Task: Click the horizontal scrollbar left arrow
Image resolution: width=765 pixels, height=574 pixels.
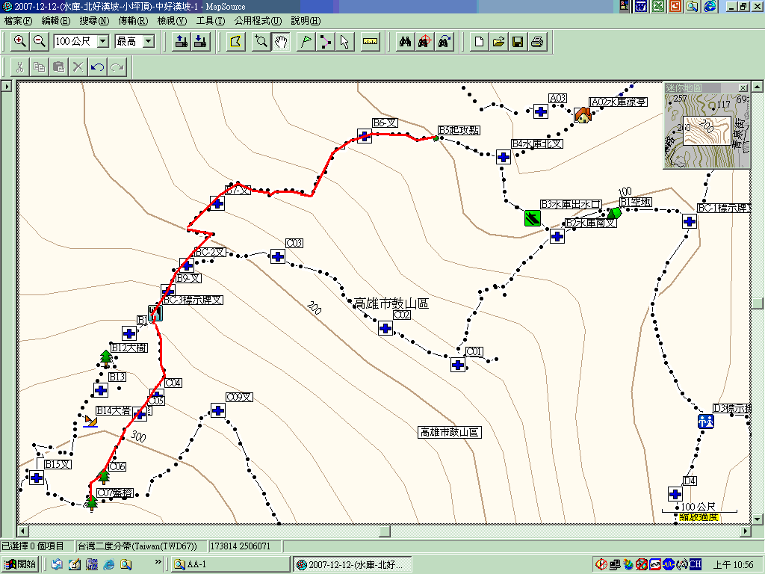Action: tap(22, 531)
